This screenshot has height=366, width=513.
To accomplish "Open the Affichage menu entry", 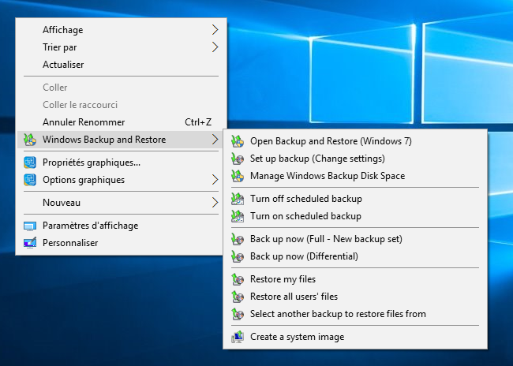I will click(x=121, y=30).
